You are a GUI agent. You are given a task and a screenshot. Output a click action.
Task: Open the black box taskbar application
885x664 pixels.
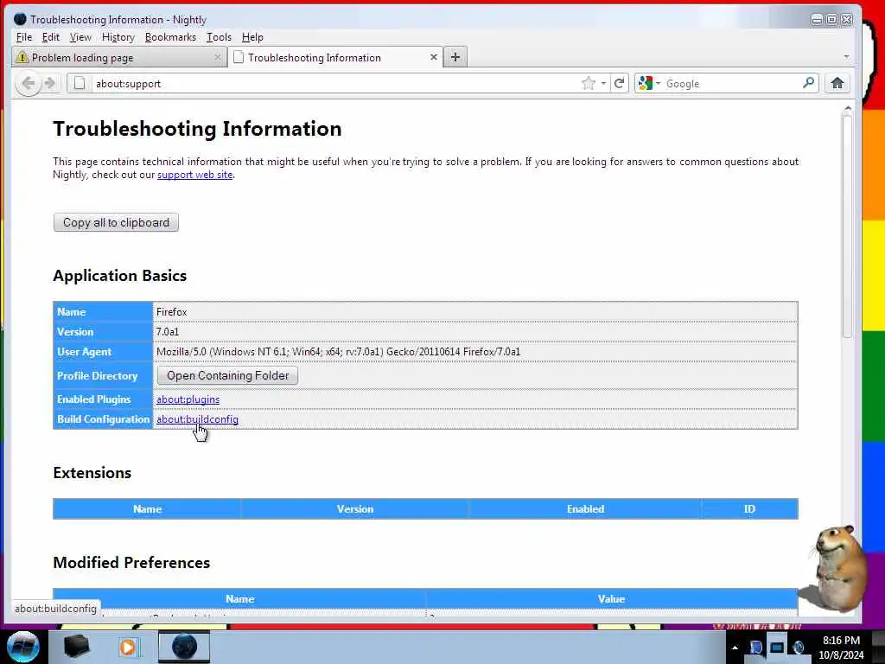click(76, 647)
